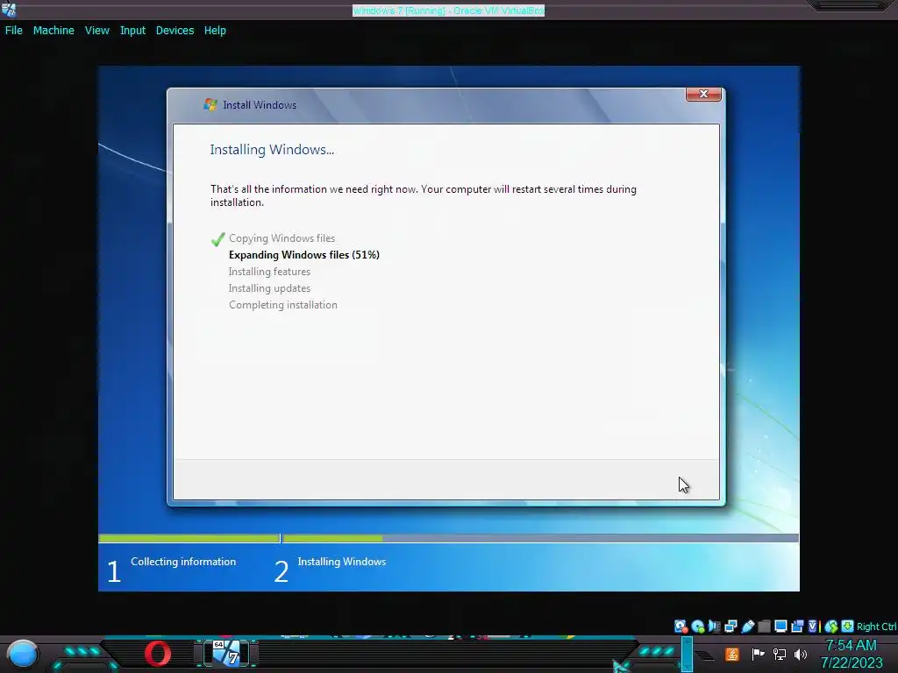Click the display indicator icon
Viewport: 898px width, 673px height.
click(780, 626)
